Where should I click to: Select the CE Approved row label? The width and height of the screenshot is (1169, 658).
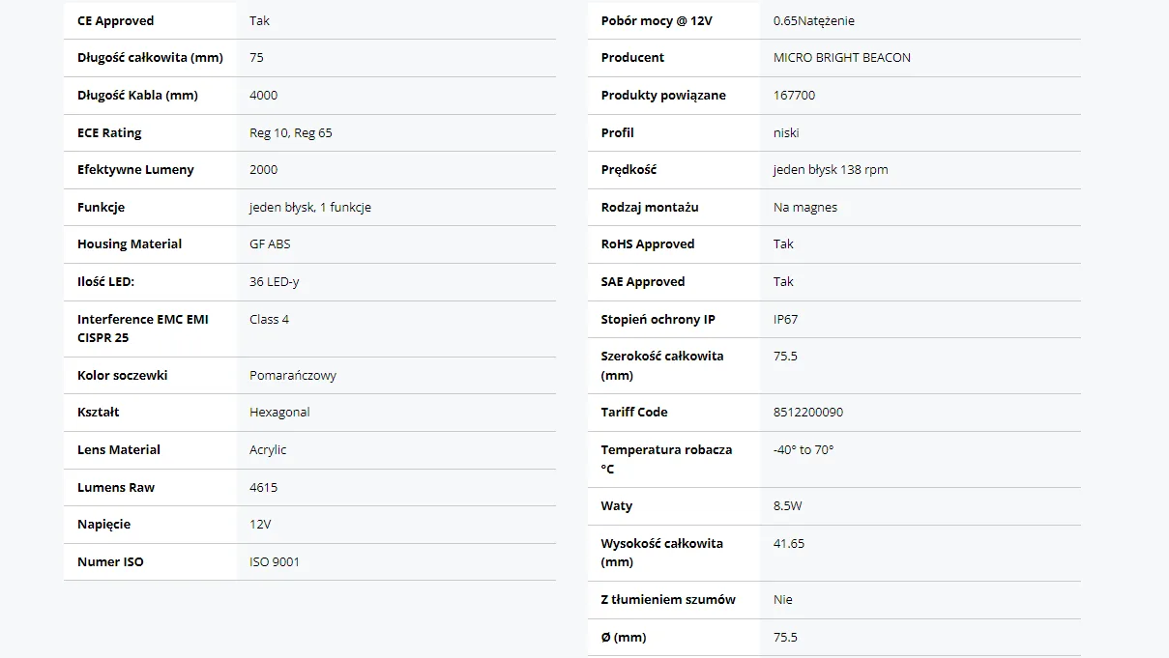point(115,20)
